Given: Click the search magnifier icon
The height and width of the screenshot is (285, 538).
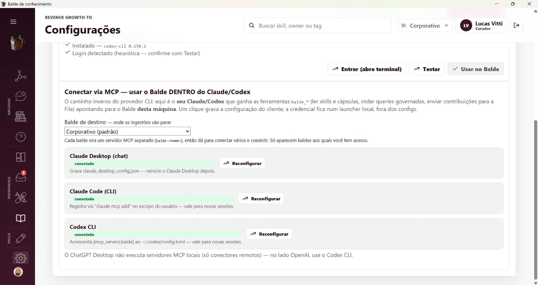Looking at the screenshot, I should [x=252, y=25].
